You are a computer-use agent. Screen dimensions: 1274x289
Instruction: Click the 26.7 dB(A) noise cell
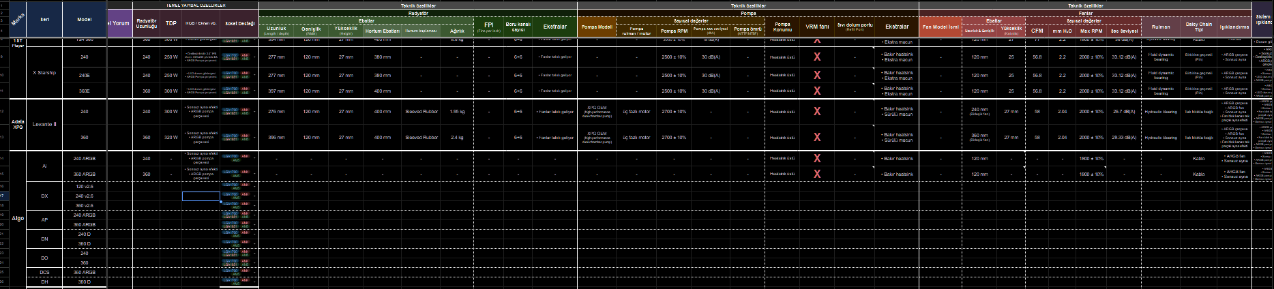tap(1124, 111)
